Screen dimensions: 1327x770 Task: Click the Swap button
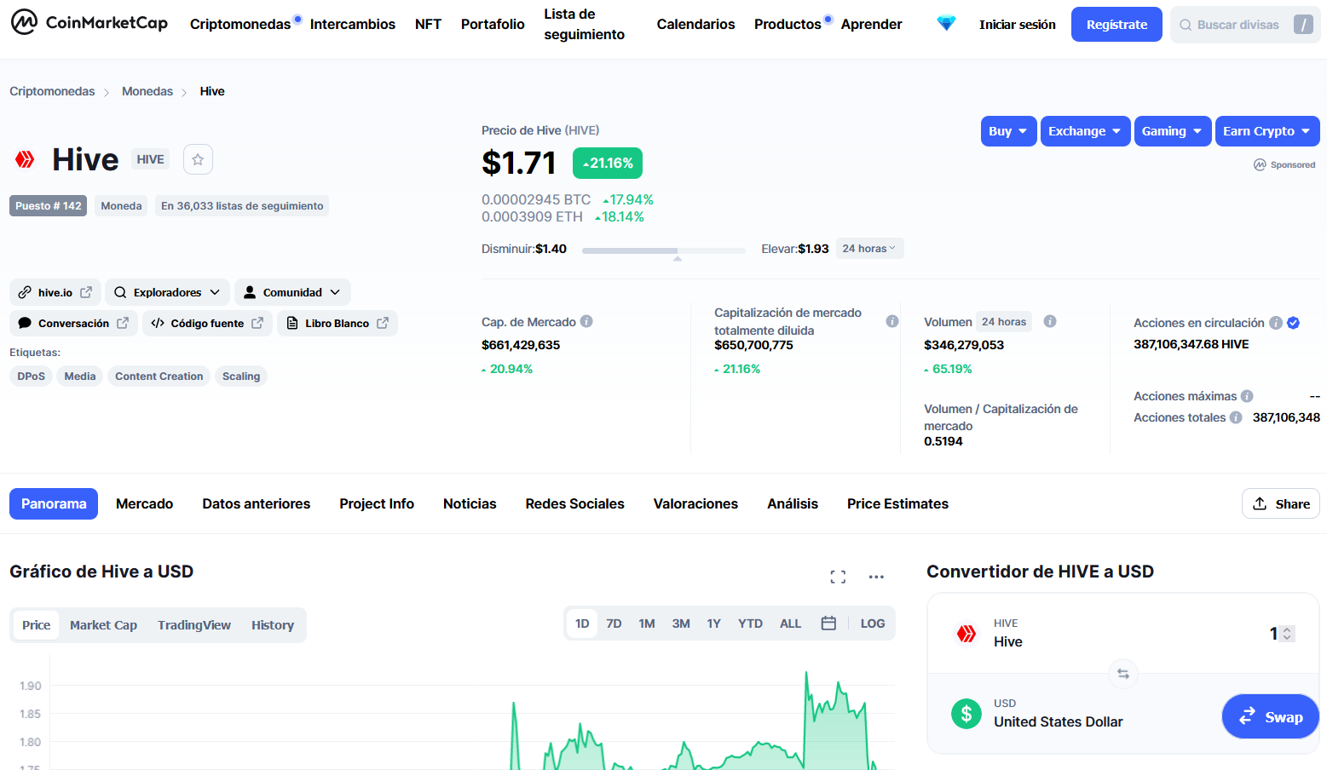click(x=1271, y=716)
